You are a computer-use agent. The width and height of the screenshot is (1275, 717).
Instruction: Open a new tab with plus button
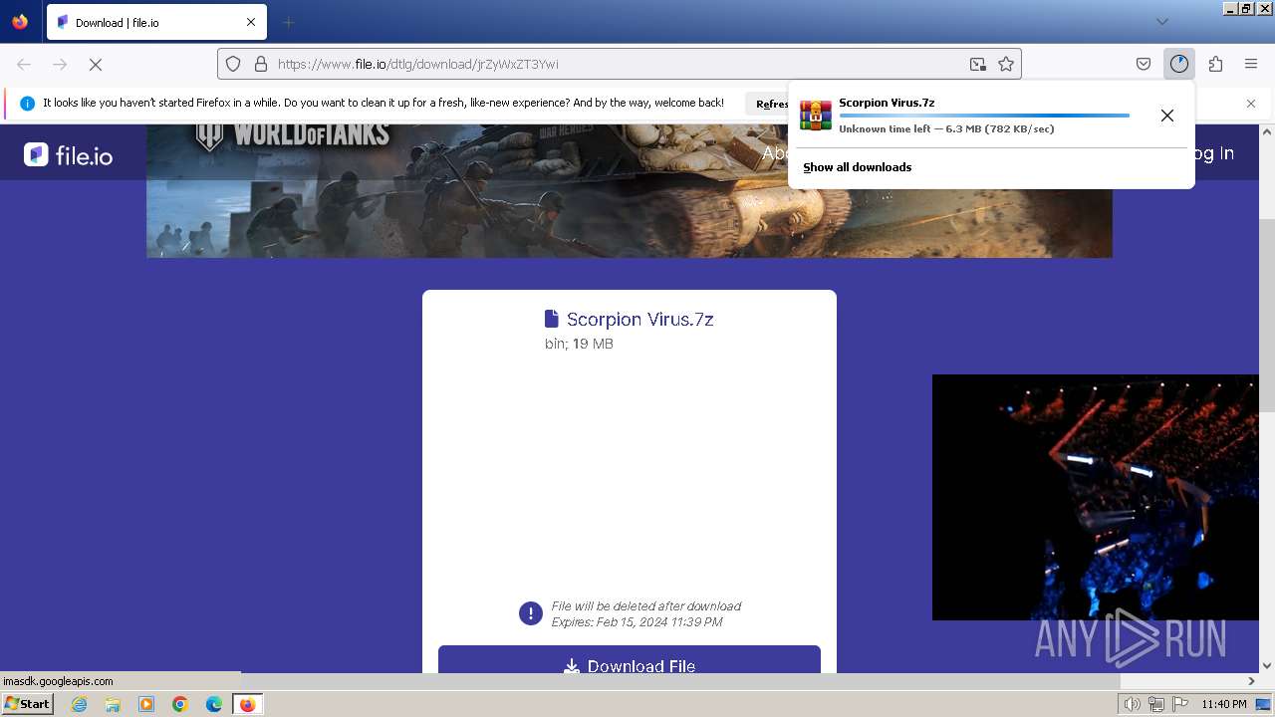(x=288, y=22)
